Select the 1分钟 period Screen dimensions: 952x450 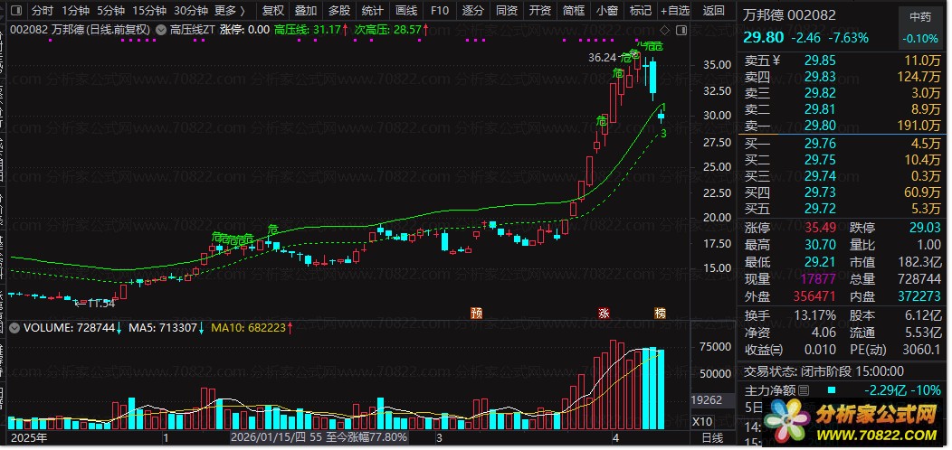tap(76, 11)
